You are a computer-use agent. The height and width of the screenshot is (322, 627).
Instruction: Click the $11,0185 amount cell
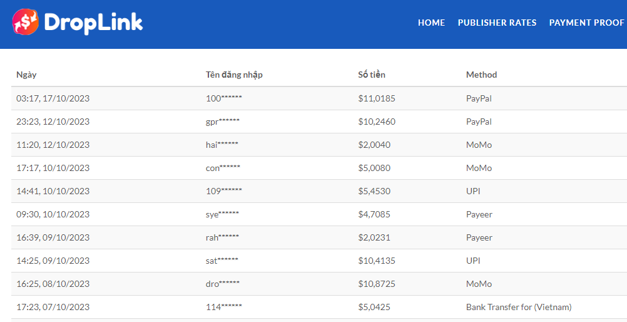click(x=377, y=98)
